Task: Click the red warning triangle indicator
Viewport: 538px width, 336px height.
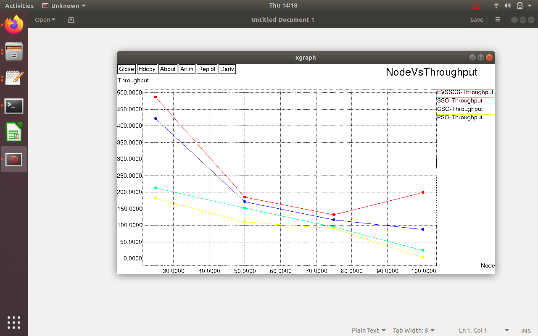Action: [x=476, y=5]
